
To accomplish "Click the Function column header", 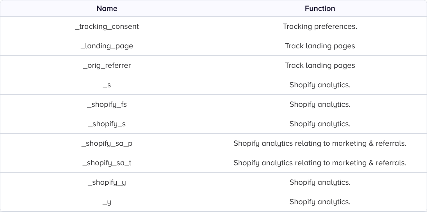I will click(320, 8).
